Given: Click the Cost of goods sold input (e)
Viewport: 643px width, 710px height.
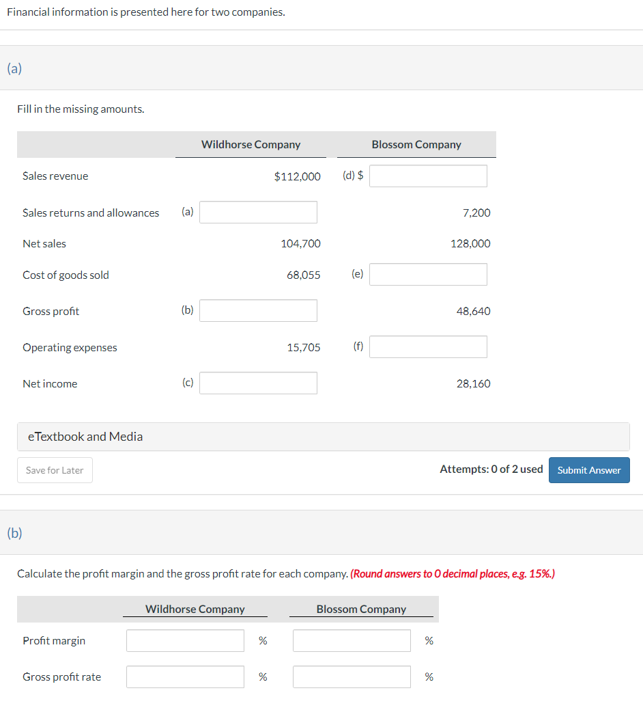Looking at the screenshot, I should (428, 274).
